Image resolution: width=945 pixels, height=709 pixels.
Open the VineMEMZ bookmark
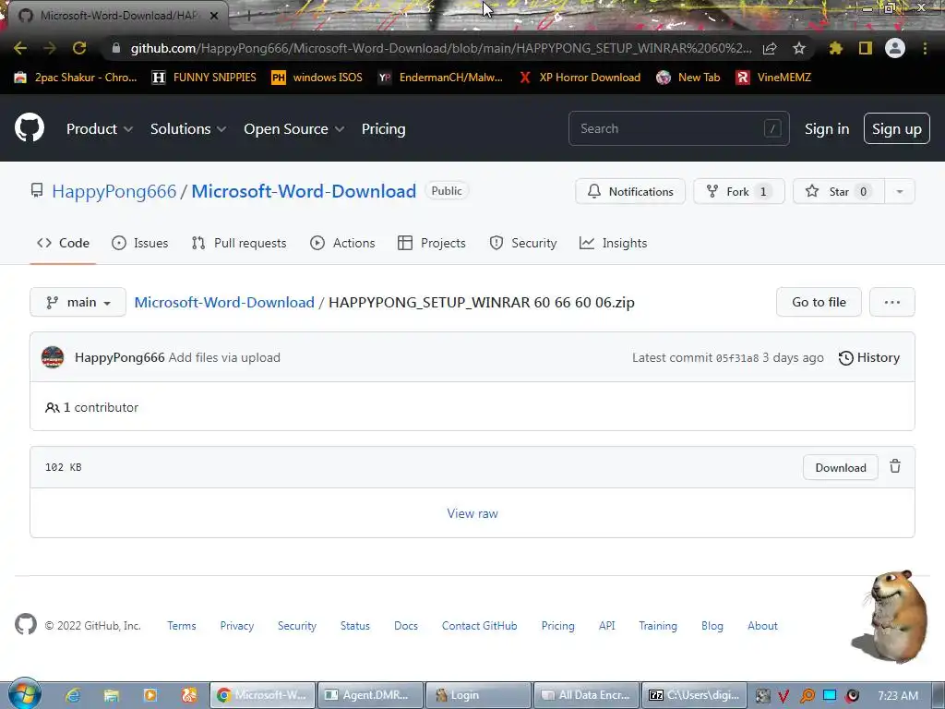[x=773, y=78]
